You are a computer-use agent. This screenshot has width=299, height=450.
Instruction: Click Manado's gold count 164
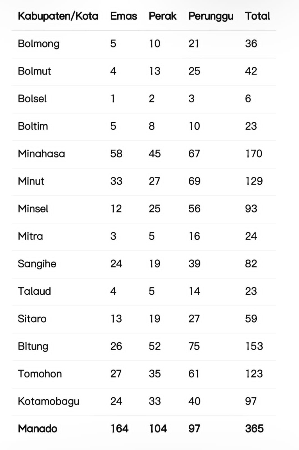tap(120, 429)
